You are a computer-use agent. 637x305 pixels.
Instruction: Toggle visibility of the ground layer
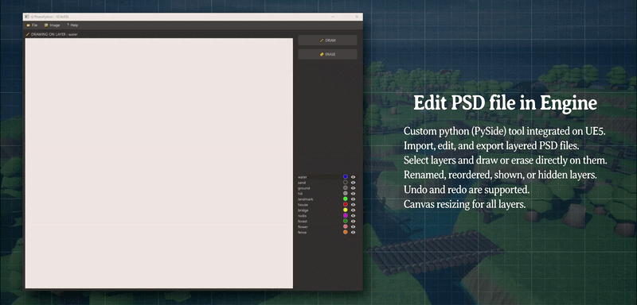354,188
